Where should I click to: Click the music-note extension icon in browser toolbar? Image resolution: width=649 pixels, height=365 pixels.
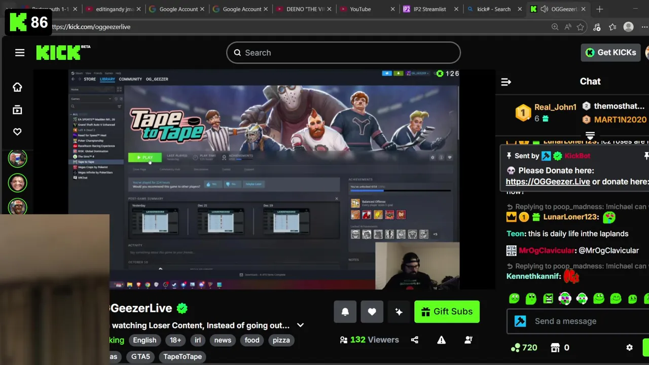coord(597,27)
